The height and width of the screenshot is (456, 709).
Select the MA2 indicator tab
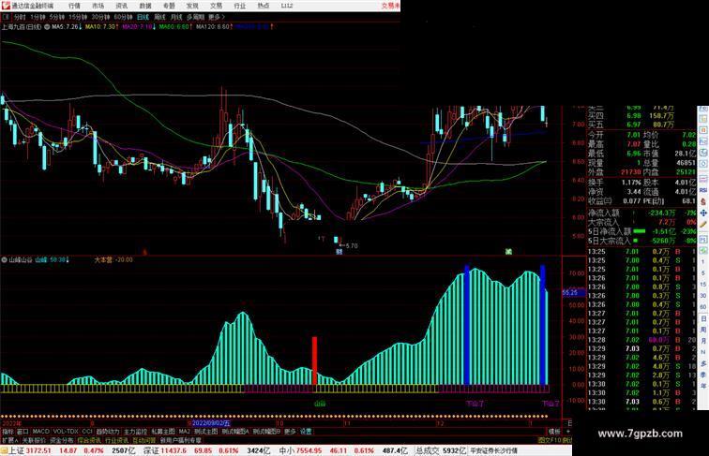[184, 432]
